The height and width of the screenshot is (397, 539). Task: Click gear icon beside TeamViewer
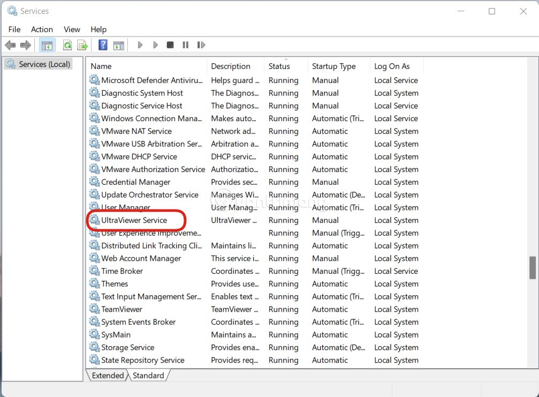(94, 309)
